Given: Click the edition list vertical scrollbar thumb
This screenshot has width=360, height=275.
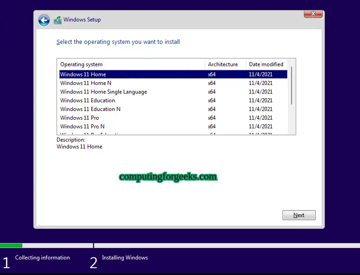Looking at the screenshot, I should click(292, 86).
